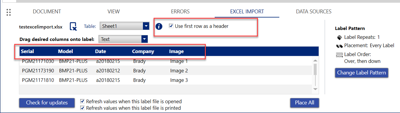Screen dimensions: 400x113
Task: Open the Table Sheet1 dropdown
Action: point(124,26)
